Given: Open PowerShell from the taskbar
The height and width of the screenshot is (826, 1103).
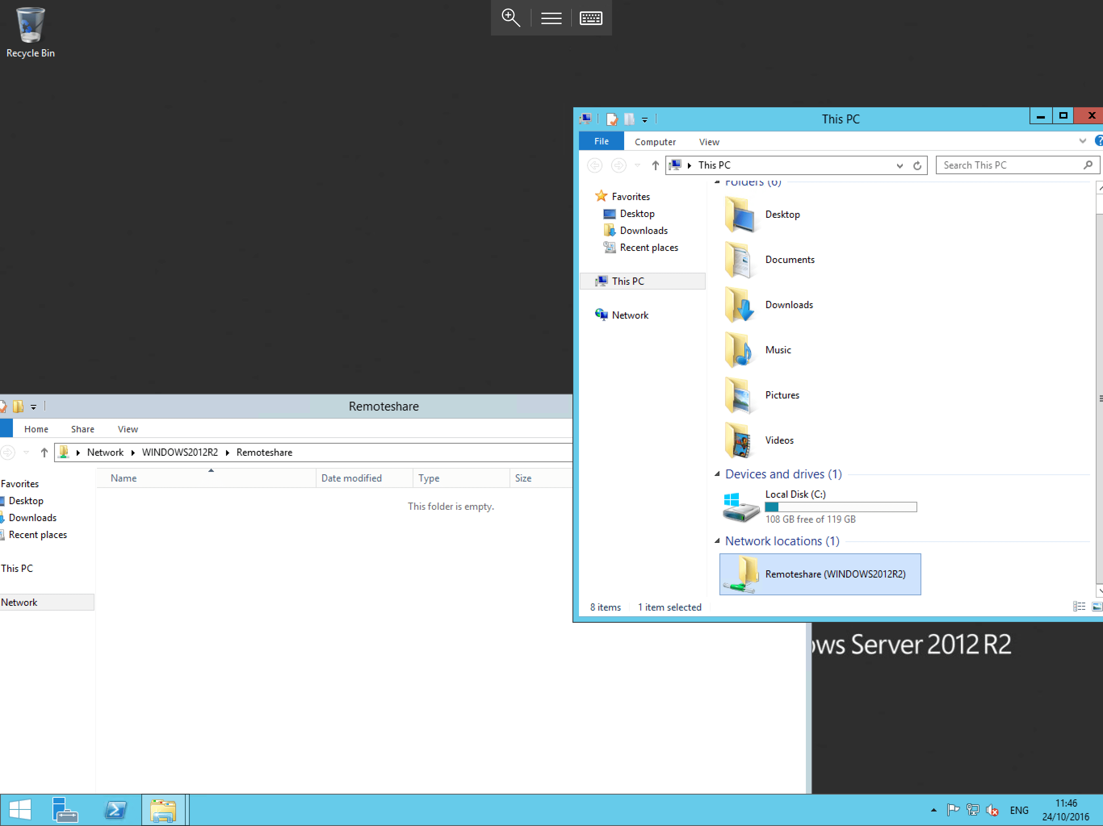Looking at the screenshot, I should (x=116, y=809).
